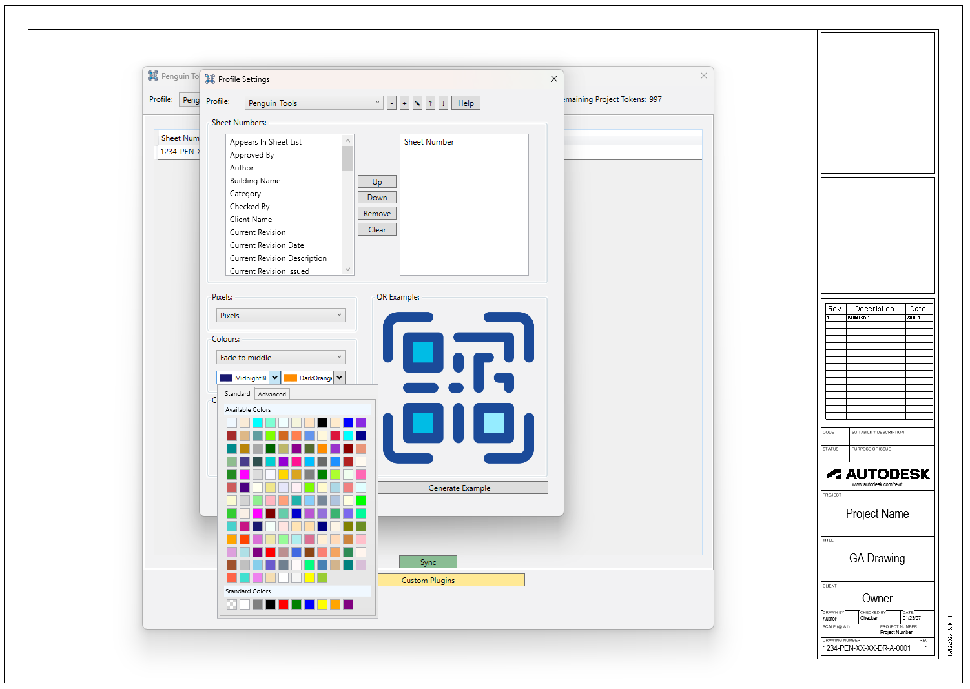The image size is (970, 689).
Task: Click the minus button to delete the profile
Action: [x=391, y=103]
